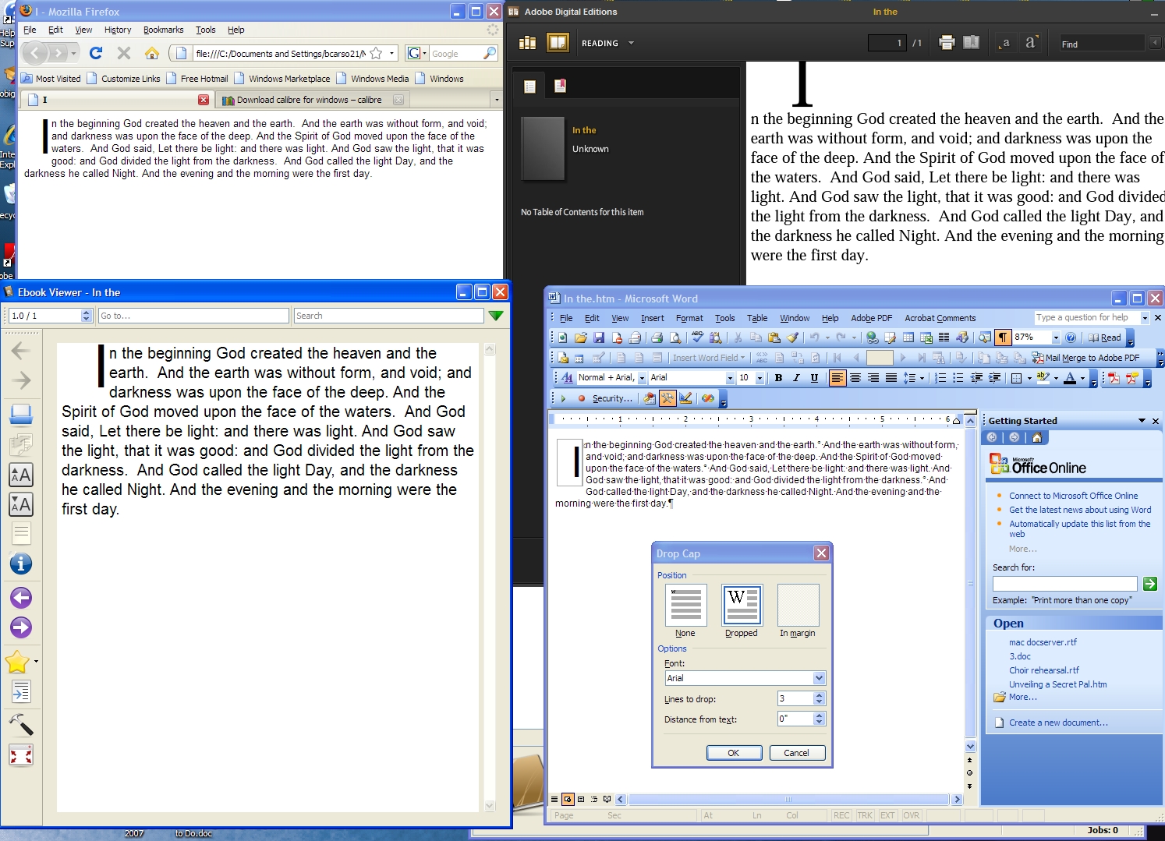1165x841 pixels.
Task: Open the bookmarks star in Ebook Viewer
Action: [17, 662]
